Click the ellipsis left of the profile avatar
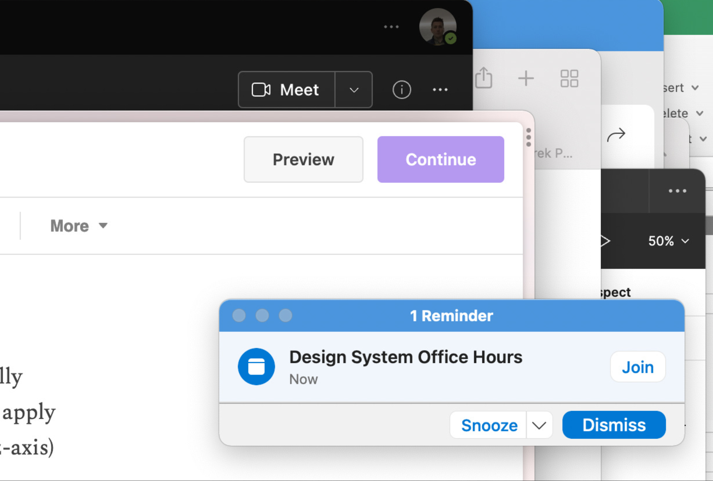 click(391, 27)
